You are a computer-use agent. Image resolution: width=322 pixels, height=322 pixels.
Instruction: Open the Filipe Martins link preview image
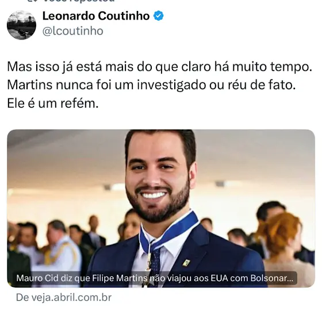point(161,208)
